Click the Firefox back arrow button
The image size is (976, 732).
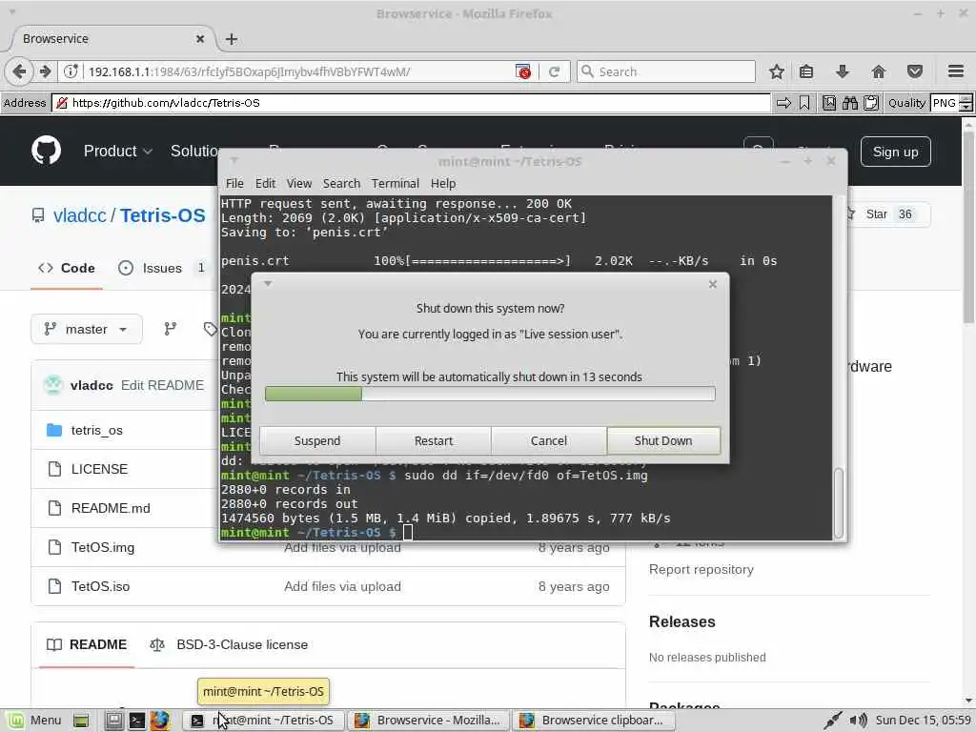pos(19,71)
